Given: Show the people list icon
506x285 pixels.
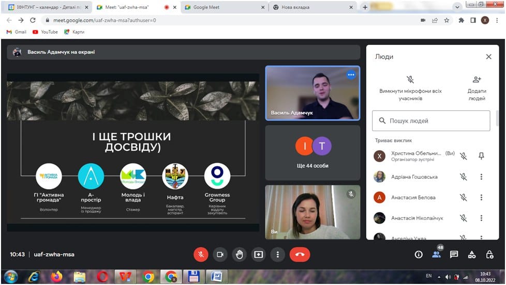Looking at the screenshot, I should click(436, 254).
